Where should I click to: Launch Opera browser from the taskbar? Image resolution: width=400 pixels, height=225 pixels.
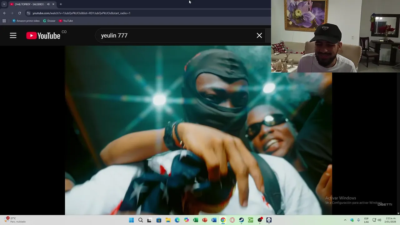tap(232, 220)
